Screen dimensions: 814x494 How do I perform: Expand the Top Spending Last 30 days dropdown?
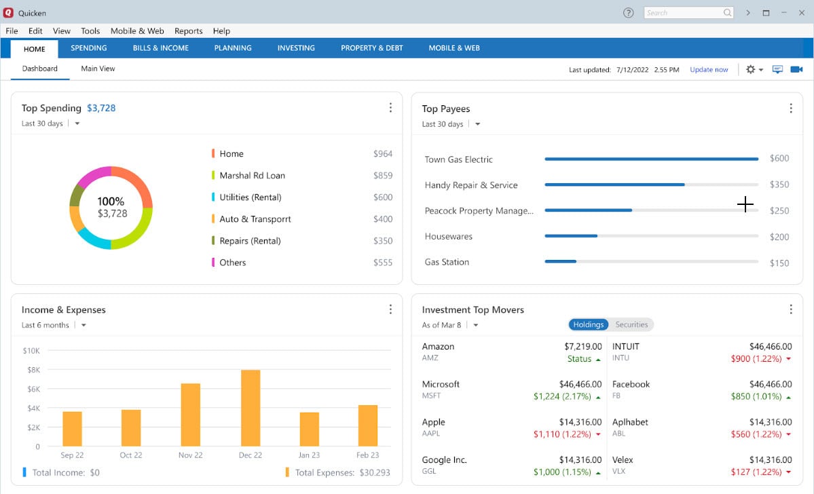[x=77, y=123]
